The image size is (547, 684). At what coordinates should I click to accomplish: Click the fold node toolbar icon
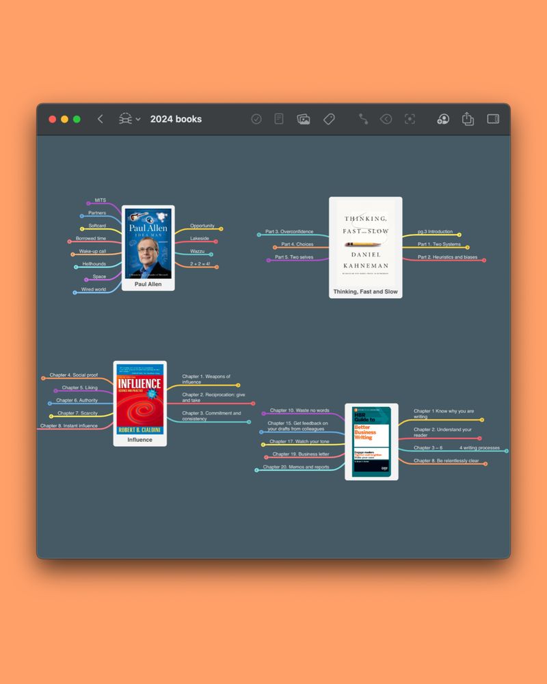click(386, 119)
